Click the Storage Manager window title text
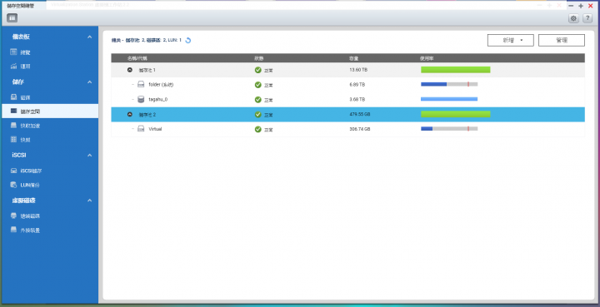 click(x=20, y=5)
